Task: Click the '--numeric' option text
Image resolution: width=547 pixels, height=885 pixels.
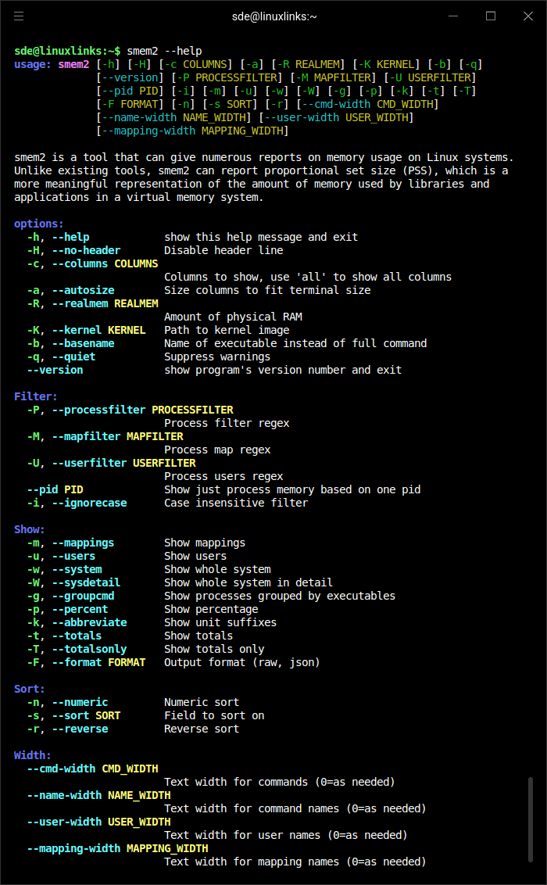Action: [80, 702]
